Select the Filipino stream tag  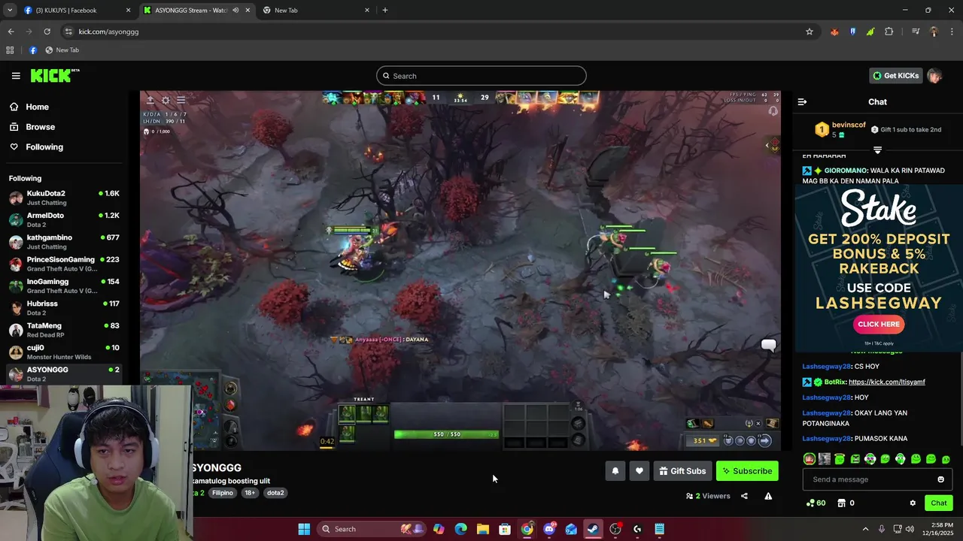(223, 493)
